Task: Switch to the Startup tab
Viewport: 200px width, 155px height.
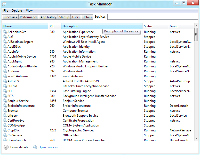Action: point(64,17)
